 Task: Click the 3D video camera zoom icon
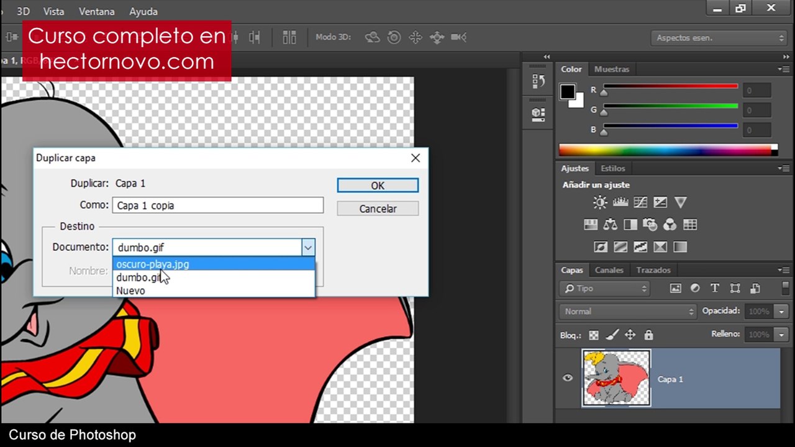click(x=459, y=37)
